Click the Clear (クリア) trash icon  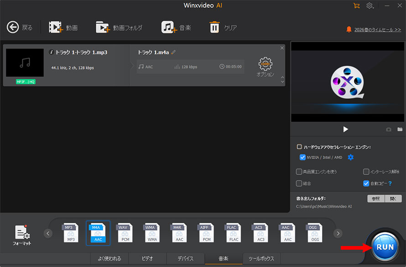pyautogui.click(x=214, y=27)
